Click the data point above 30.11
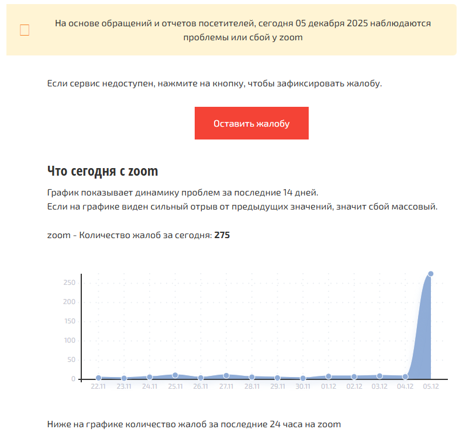The image size is (473, 443). tap(303, 378)
